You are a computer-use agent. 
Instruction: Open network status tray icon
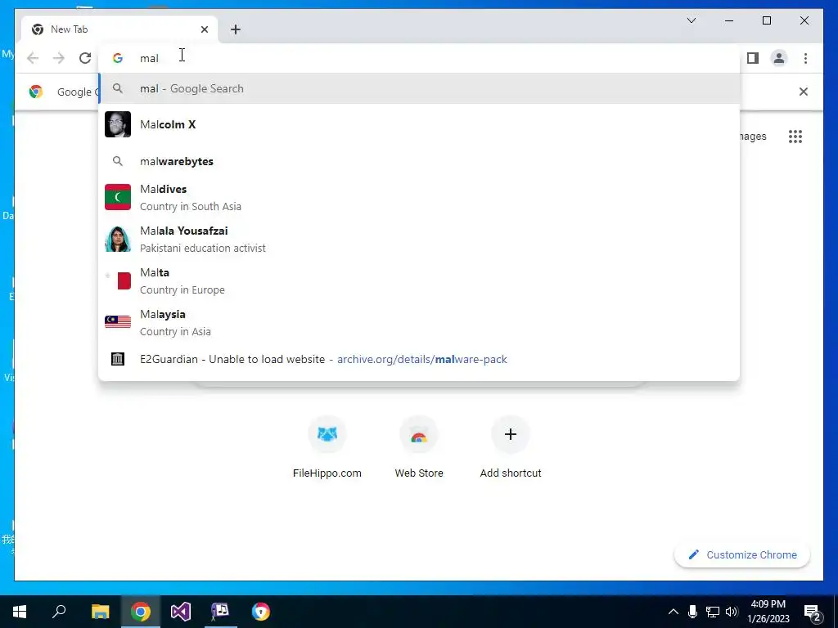click(x=713, y=612)
